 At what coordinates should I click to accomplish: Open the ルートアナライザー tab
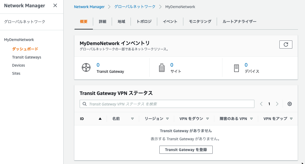239,22
